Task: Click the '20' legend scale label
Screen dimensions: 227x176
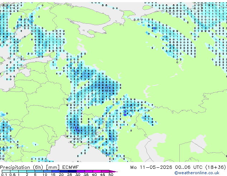Action: pyautogui.click(x=61, y=175)
